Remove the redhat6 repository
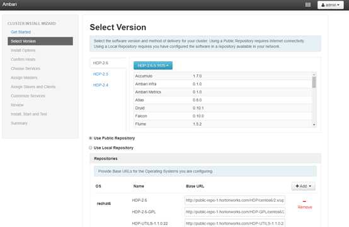The width and height of the screenshot is (349, 227). click(305, 205)
